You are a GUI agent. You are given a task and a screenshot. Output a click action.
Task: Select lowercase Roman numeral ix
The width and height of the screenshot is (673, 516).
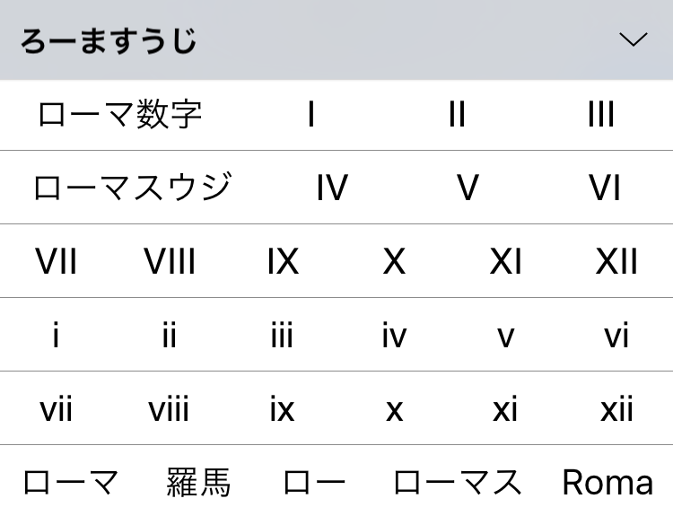282,409
